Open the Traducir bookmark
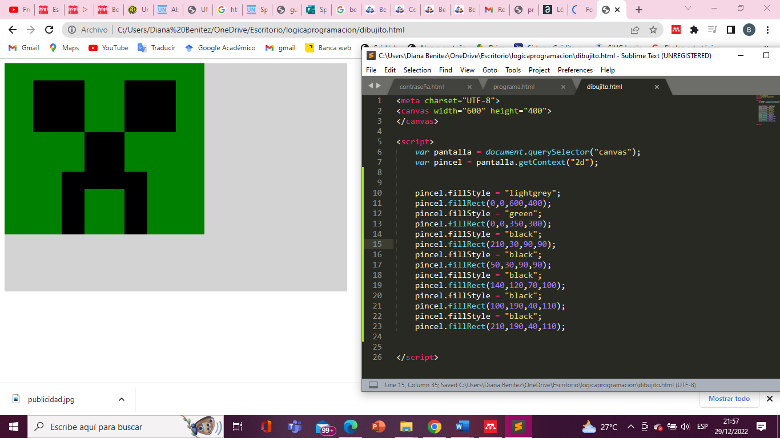The width and height of the screenshot is (780, 438). coord(156,48)
